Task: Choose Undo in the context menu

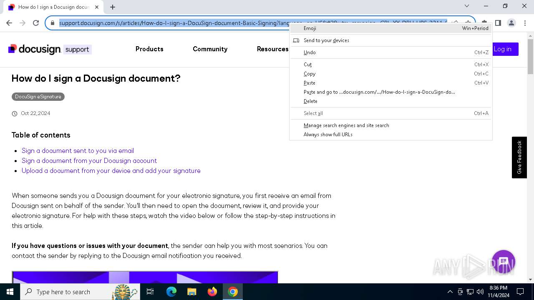Action: tap(391, 52)
